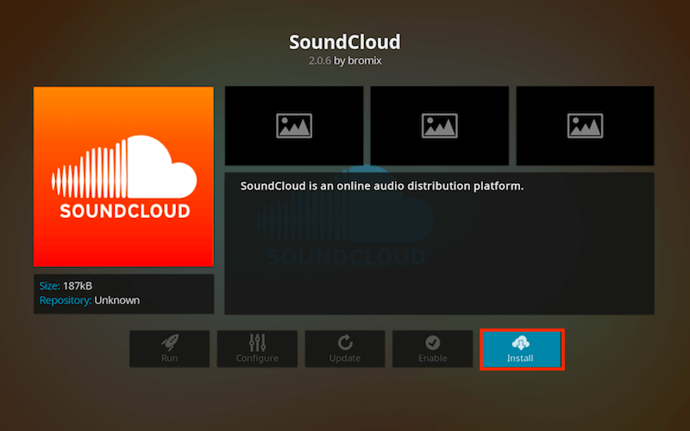Click the add-on description sentence

[x=382, y=186]
